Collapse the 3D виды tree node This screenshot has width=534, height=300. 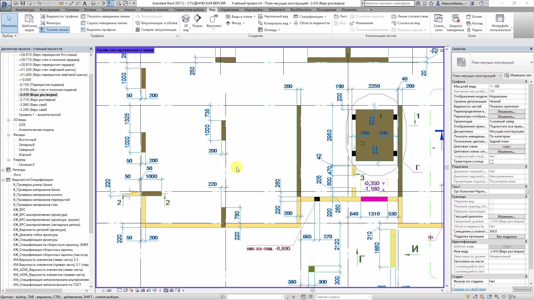(8, 120)
